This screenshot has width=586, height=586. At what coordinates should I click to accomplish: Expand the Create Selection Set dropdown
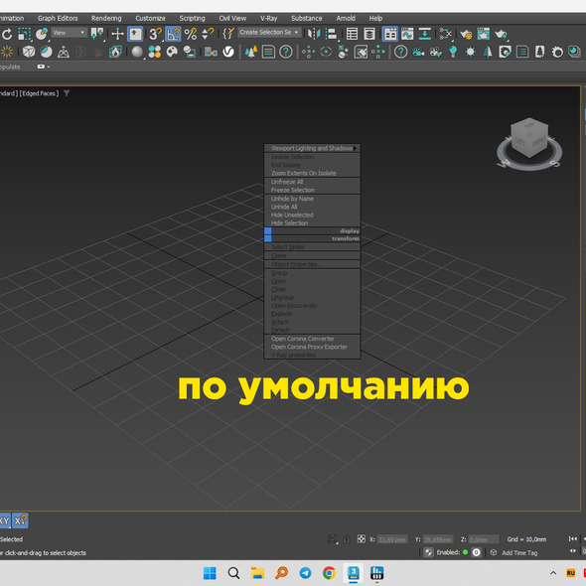coord(269,33)
